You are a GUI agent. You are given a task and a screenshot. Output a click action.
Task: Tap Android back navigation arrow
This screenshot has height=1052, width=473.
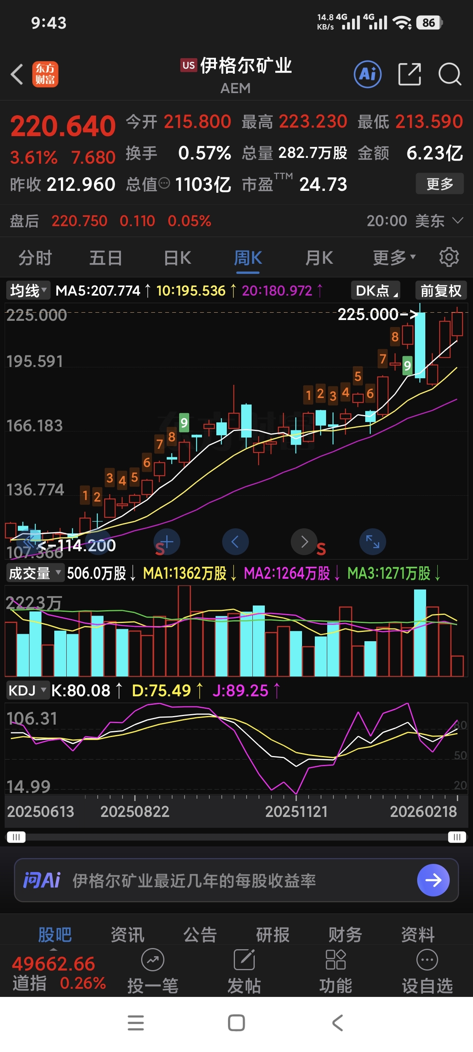pos(338,1023)
